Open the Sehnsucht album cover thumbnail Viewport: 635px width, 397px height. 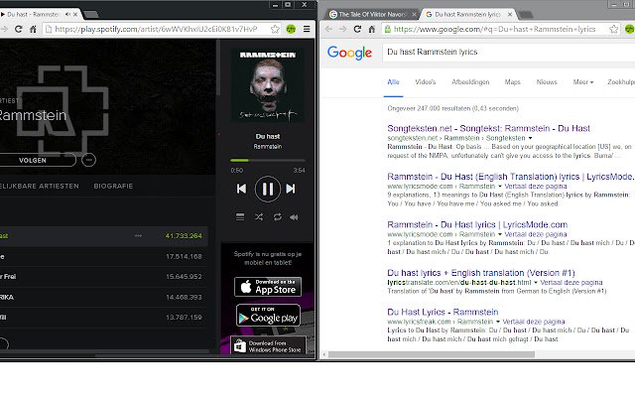click(x=267, y=84)
